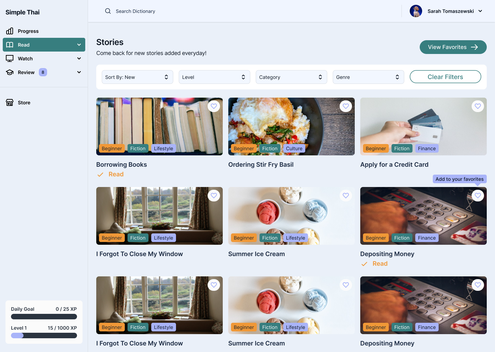Open the Sort By: New dropdown

(x=137, y=77)
